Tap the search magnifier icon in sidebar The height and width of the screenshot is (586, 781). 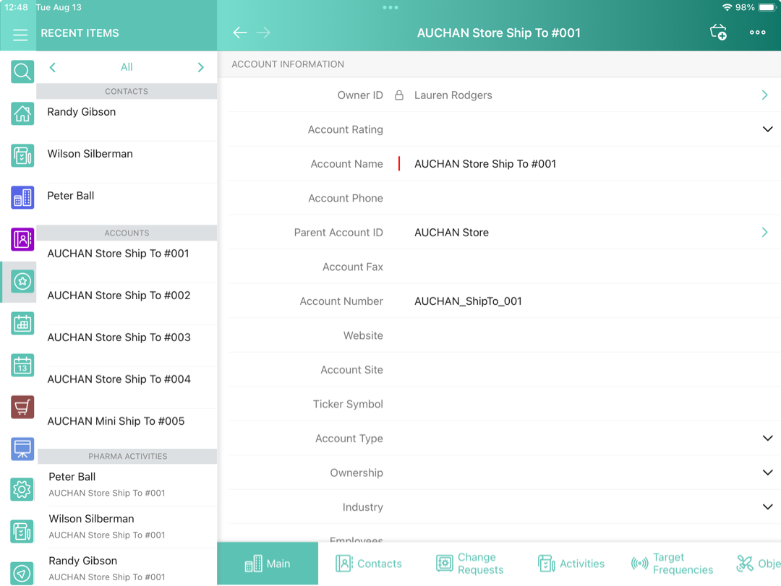(x=22, y=72)
